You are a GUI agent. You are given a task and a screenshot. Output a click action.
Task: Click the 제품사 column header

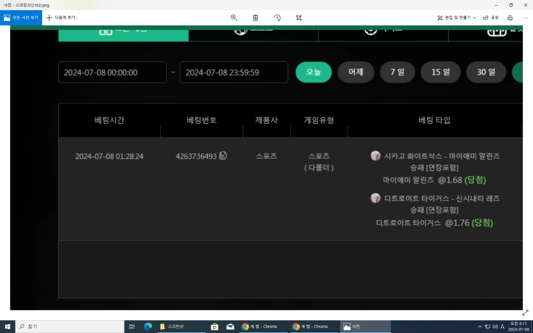point(267,120)
